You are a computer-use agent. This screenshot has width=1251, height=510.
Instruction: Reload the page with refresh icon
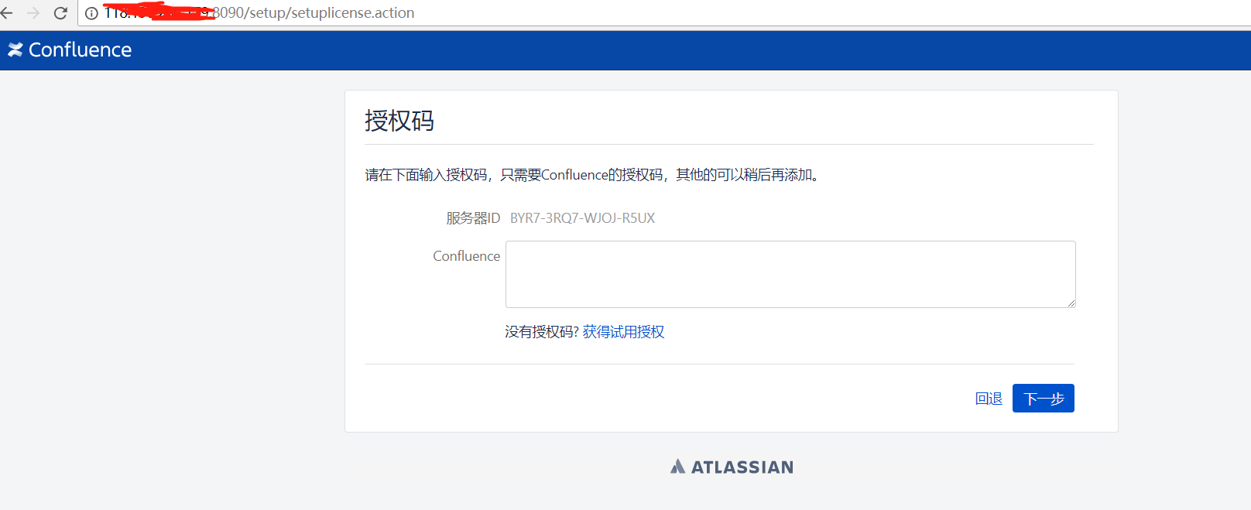coord(60,13)
